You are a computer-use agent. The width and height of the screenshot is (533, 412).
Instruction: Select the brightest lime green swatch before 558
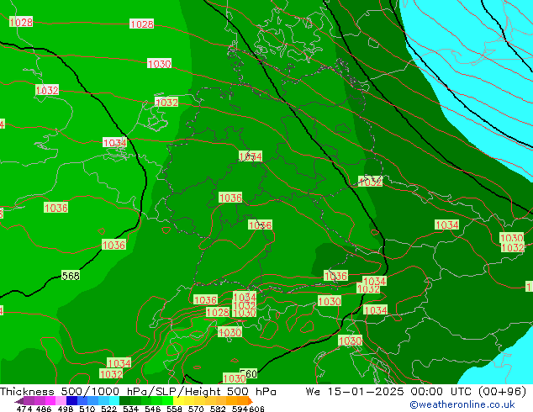167,400
